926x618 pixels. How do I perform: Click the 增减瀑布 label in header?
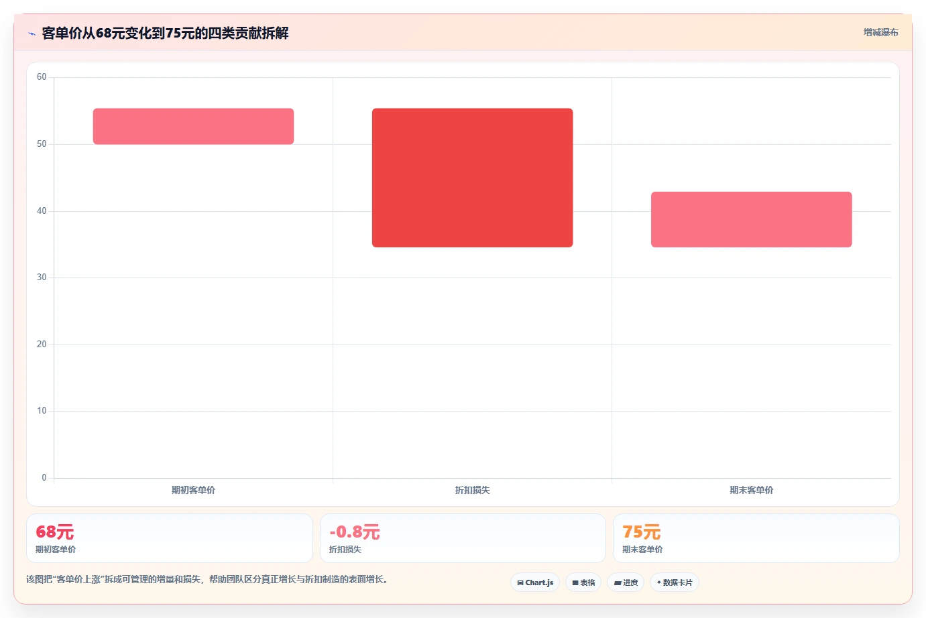[880, 32]
